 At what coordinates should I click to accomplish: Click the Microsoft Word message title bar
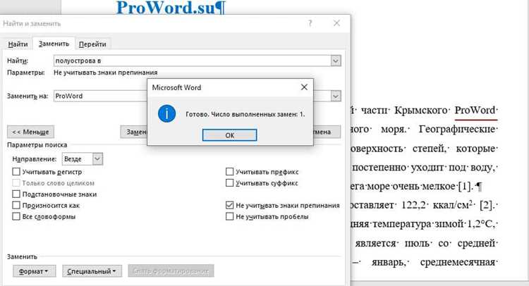click(x=224, y=87)
